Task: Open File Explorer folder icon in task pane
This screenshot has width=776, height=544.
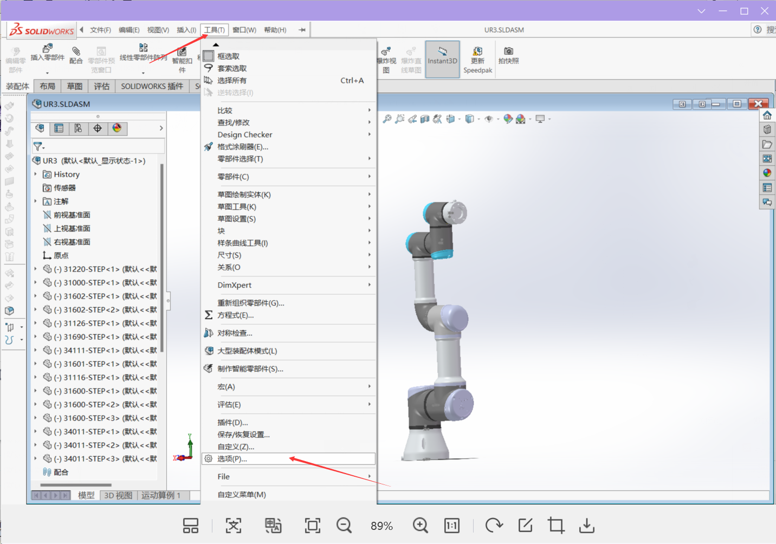Action: tap(767, 144)
